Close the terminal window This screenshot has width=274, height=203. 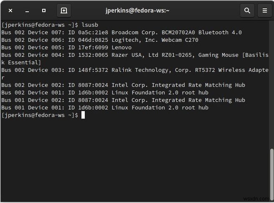coord(10,10)
